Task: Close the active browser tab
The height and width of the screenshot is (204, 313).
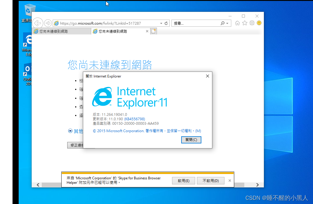Action: 147,31
